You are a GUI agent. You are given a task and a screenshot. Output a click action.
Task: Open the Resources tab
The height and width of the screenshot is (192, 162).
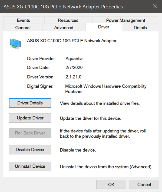pos(68,20)
